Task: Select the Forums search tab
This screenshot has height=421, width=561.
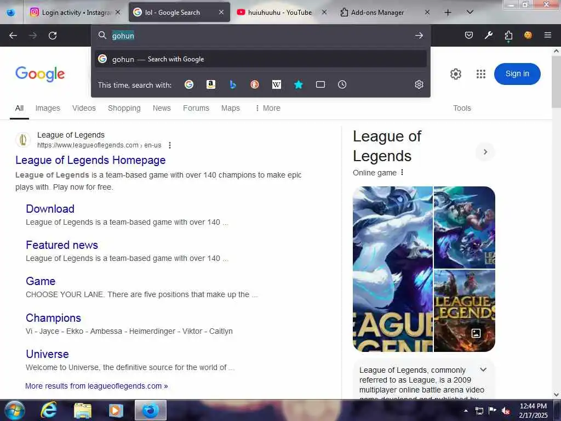Action: click(196, 108)
